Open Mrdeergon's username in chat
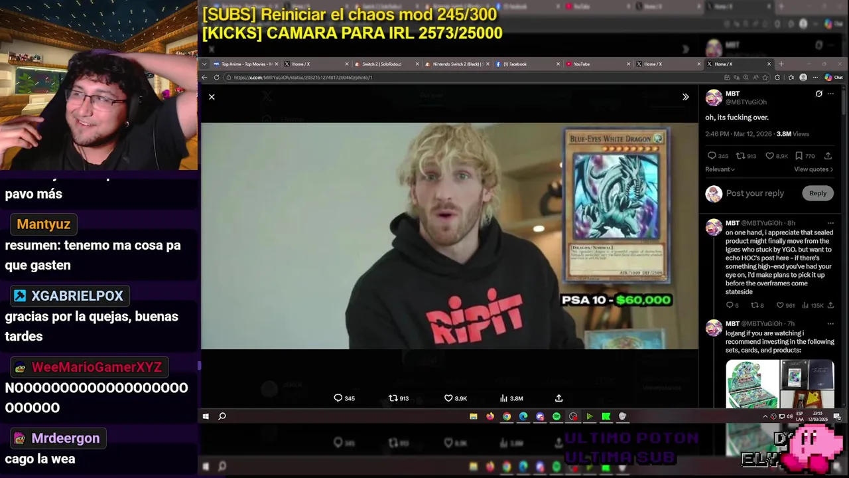Screen dimensions: 849x478 point(65,438)
